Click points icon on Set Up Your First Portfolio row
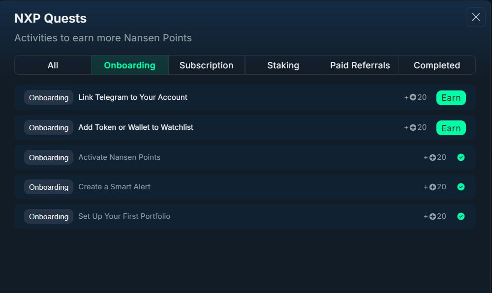 [x=432, y=216]
